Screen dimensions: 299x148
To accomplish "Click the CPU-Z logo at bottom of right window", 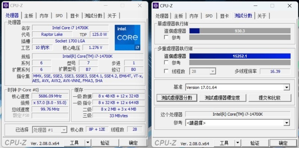I will click(165, 143).
